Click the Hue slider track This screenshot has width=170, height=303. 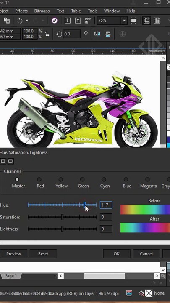pos(62,205)
